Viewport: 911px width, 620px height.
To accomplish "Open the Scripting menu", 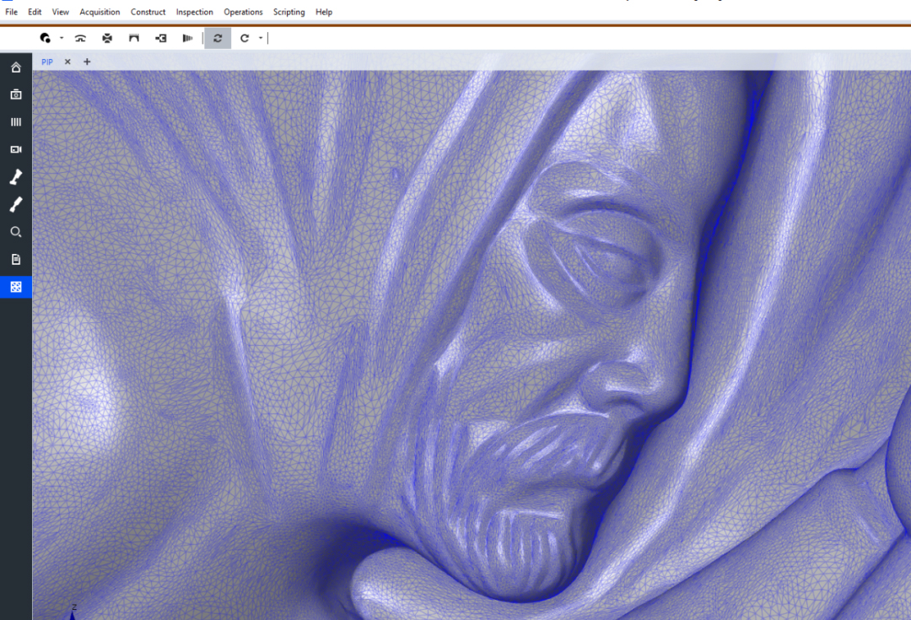I will point(288,12).
